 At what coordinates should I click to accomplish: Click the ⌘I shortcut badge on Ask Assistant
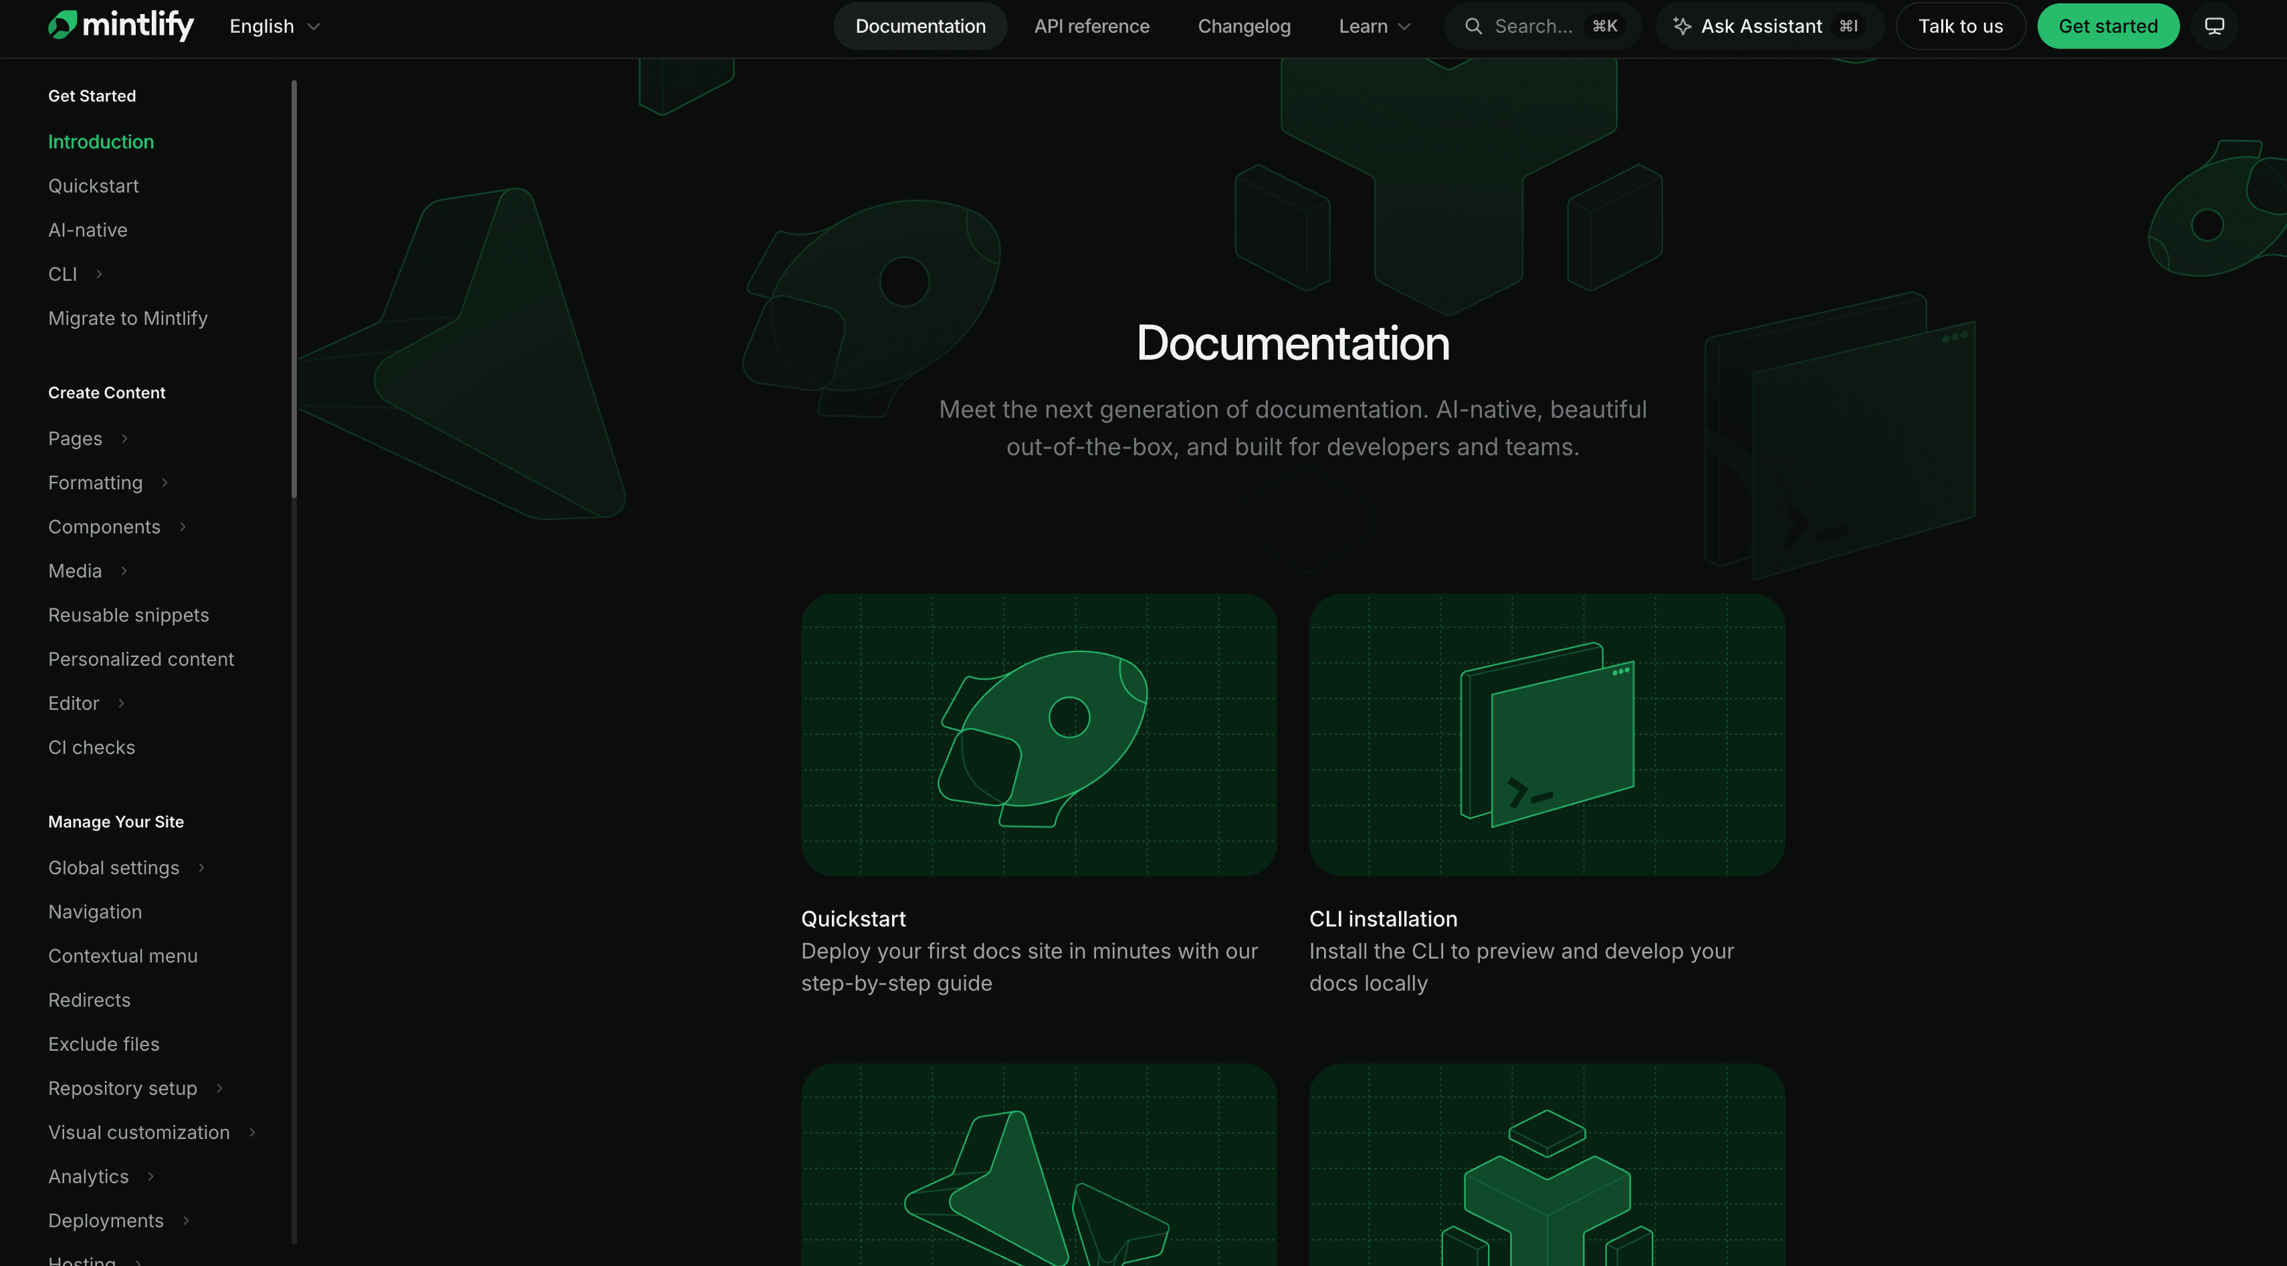pos(1848,27)
